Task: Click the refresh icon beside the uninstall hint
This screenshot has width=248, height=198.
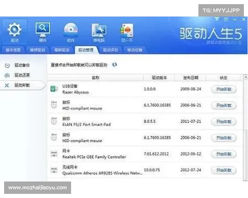Action: point(114,65)
